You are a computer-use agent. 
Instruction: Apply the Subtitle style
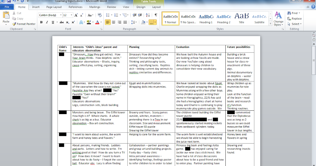coord(259,19)
